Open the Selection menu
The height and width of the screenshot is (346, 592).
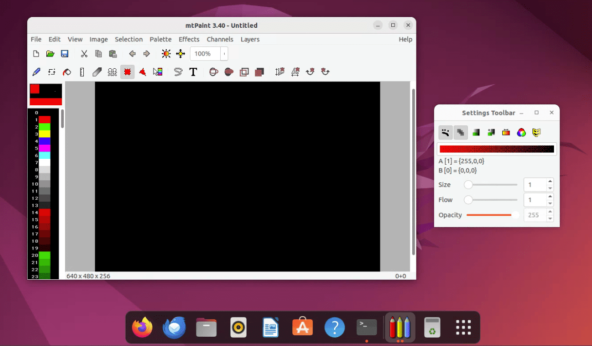tap(129, 39)
